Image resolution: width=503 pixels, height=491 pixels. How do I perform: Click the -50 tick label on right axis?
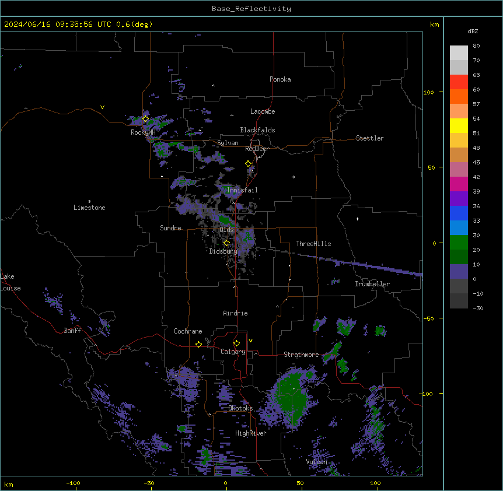pyautogui.click(x=428, y=318)
